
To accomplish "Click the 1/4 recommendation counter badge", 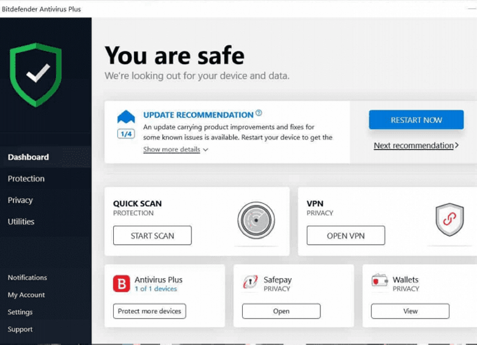I will click(126, 134).
